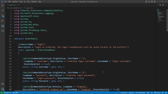
Task: Open the File menu
Action: tap(6, 2)
